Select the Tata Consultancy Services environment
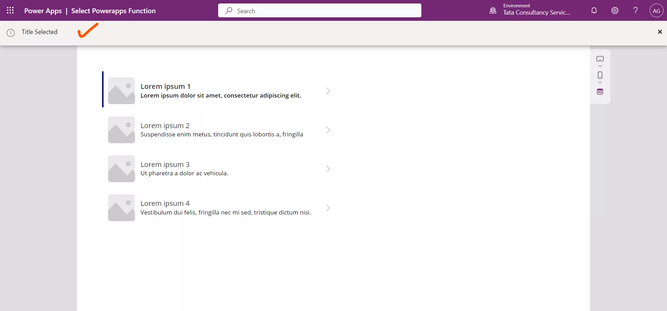 point(537,12)
